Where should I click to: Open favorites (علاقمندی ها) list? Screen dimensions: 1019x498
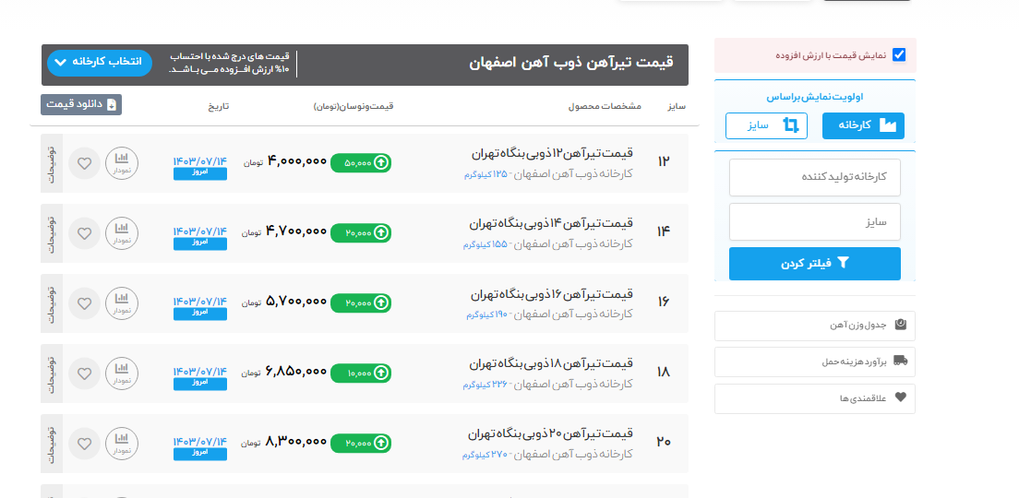click(x=815, y=399)
